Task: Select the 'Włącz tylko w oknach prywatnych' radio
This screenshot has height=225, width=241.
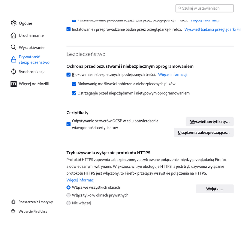Action: (x=69, y=195)
